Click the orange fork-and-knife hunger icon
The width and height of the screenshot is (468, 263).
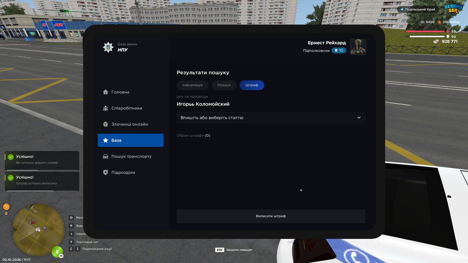tap(6, 207)
